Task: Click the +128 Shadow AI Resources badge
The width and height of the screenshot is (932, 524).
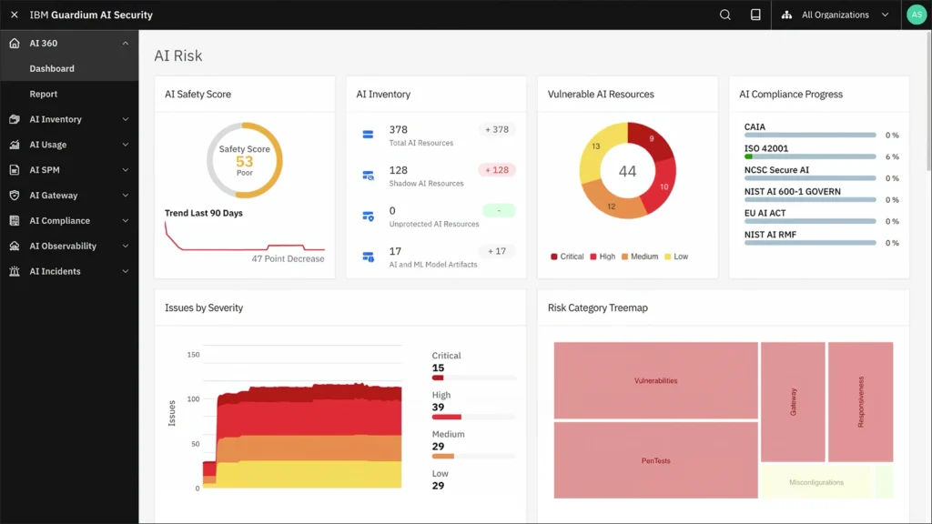Action: [x=497, y=170]
